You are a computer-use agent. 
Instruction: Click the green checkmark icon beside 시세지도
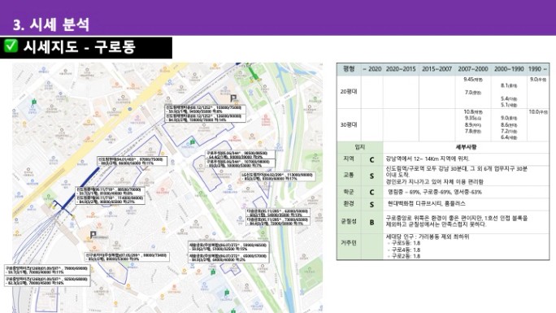click(x=11, y=46)
